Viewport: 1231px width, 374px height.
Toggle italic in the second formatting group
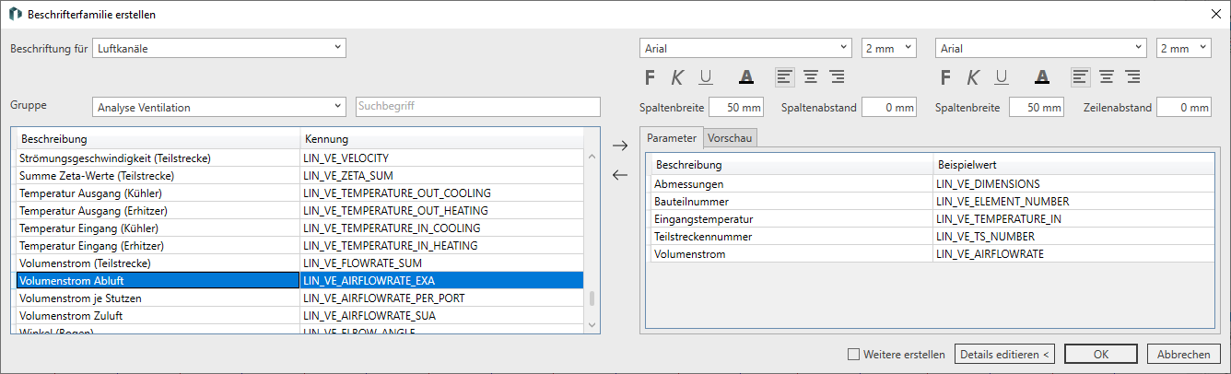972,76
